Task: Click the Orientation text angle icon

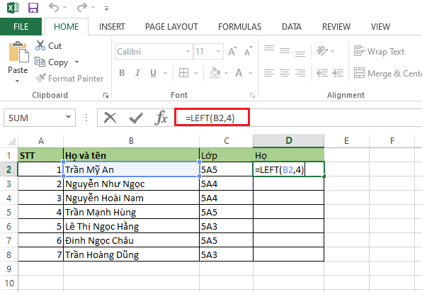Action: pos(322,51)
